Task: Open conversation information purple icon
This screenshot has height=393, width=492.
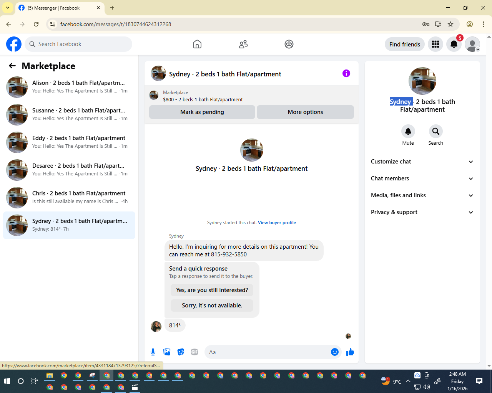Action: pyautogui.click(x=346, y=73)
